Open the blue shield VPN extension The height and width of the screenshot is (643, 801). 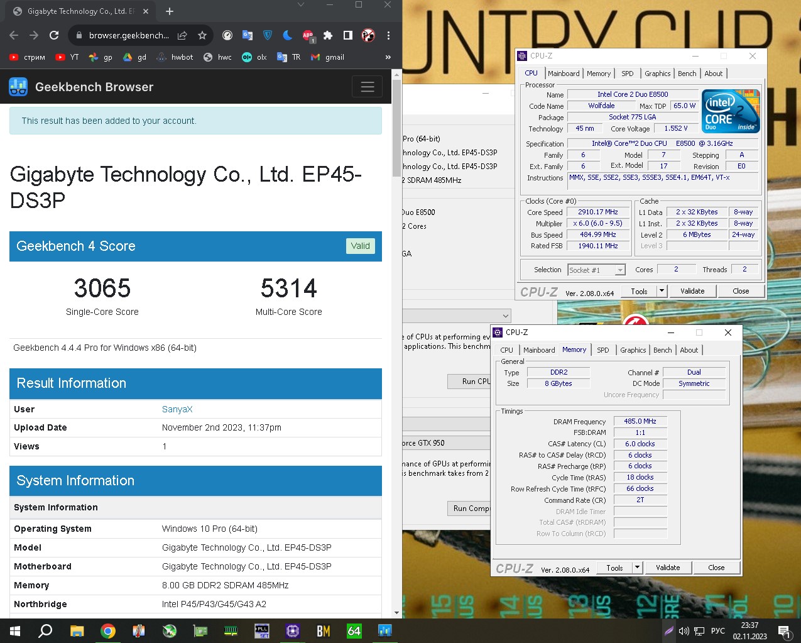click(x=268, y=35)
